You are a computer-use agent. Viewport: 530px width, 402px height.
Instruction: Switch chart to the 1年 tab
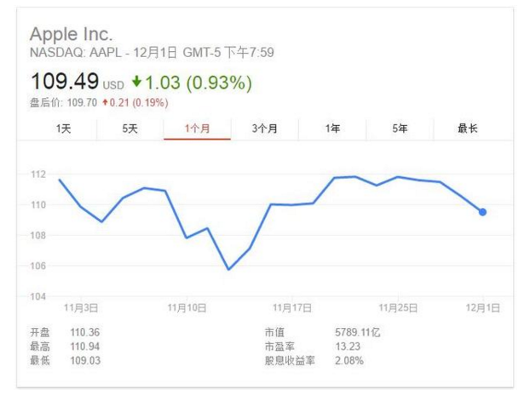tap(332, 128)
